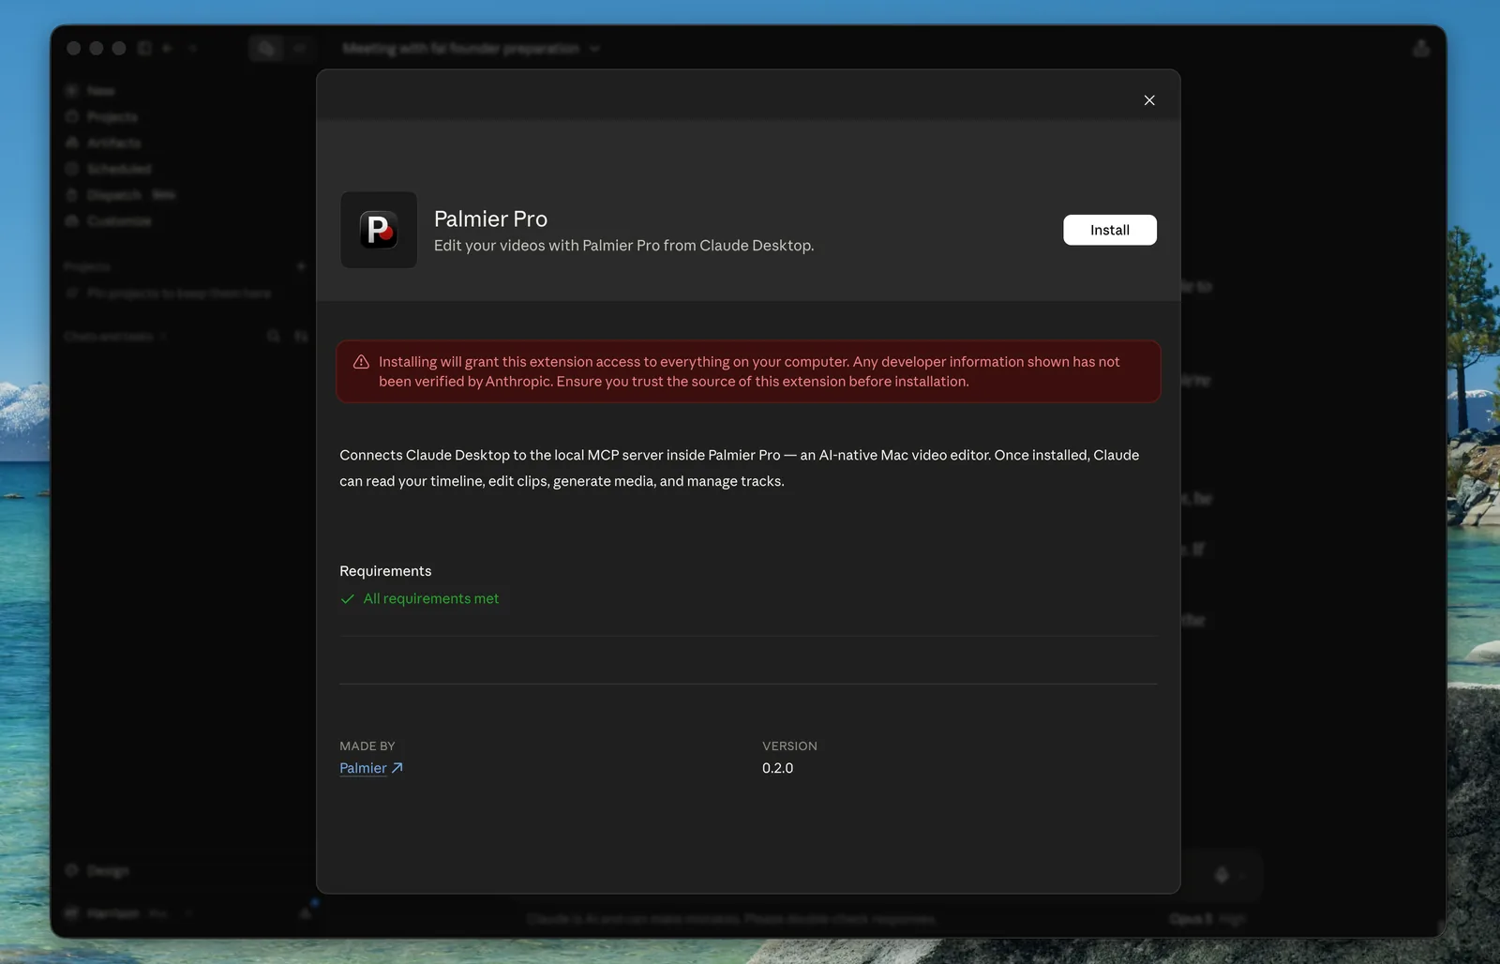Select New in Claude background sidebar
Image resolution: width=1500 pixels, height=964 pixels.
point(91,91)
